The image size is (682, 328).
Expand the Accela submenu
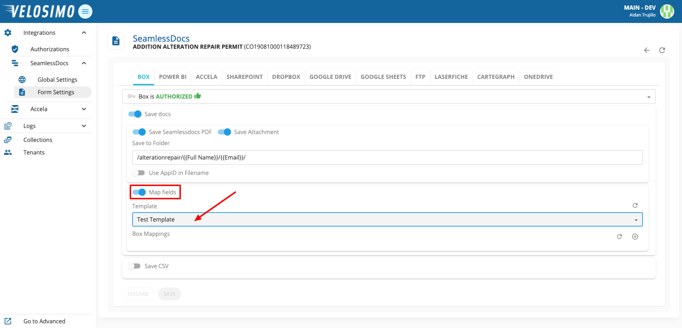pos(84,109)
